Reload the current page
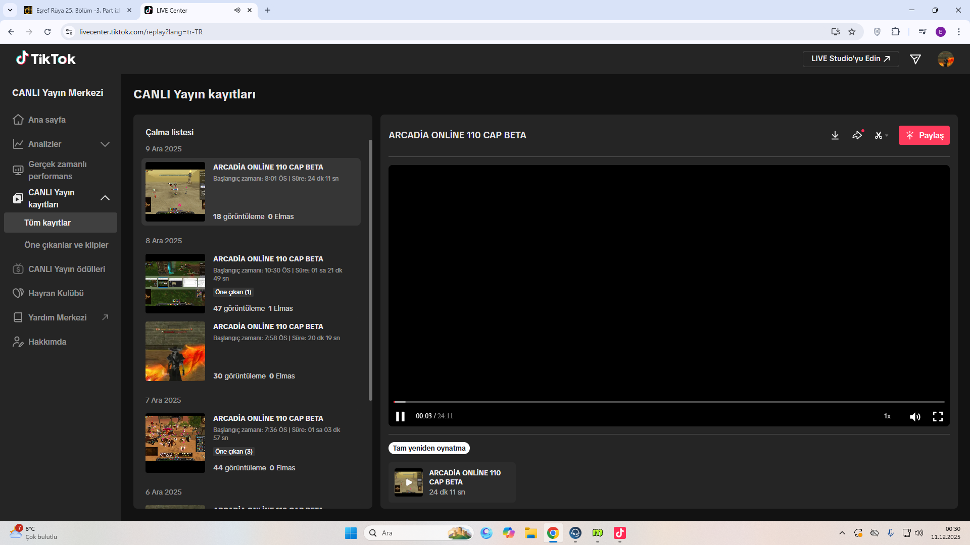Screen dimensions: 970x545 47,32
